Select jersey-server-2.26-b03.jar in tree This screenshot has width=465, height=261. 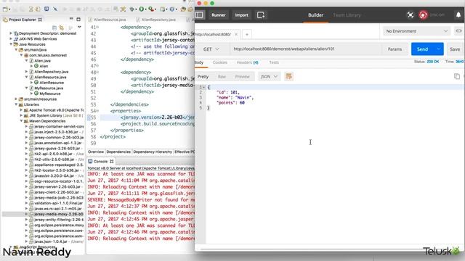(x=57, y=187)
